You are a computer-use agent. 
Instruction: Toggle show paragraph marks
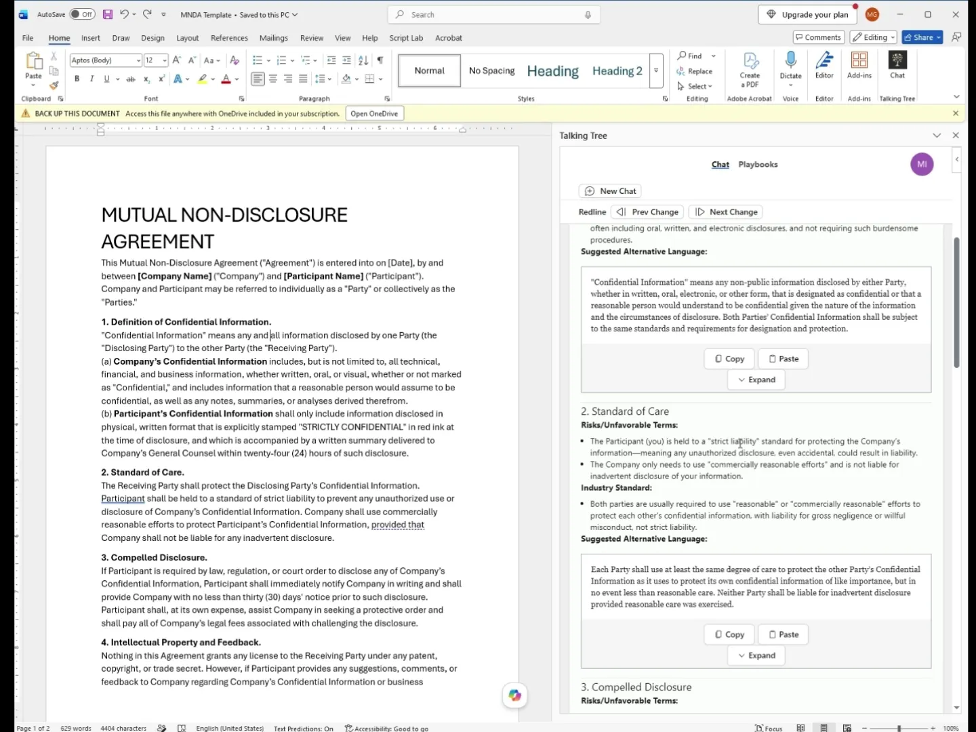(x=380, y=60)
